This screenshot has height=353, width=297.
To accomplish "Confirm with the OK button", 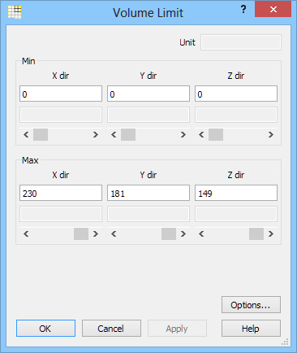I will pos(45,329).
